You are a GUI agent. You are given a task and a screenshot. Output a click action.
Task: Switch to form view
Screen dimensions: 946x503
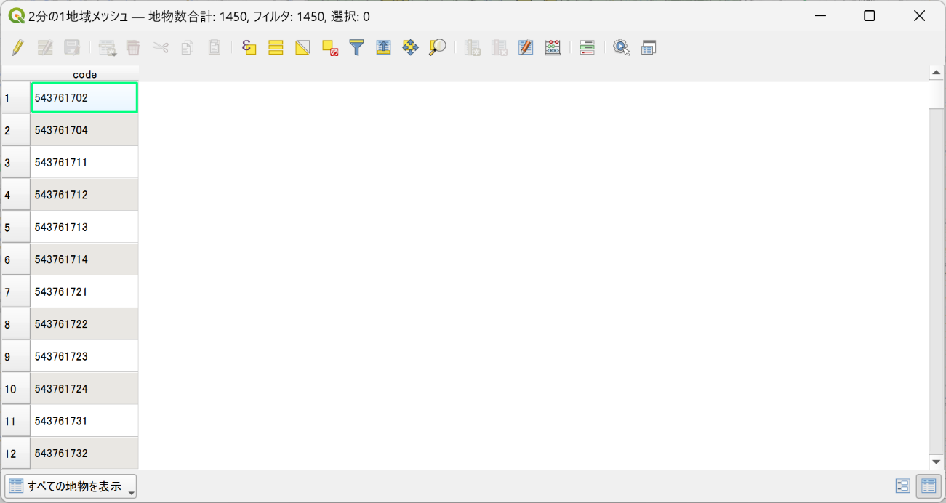point(903,486)
